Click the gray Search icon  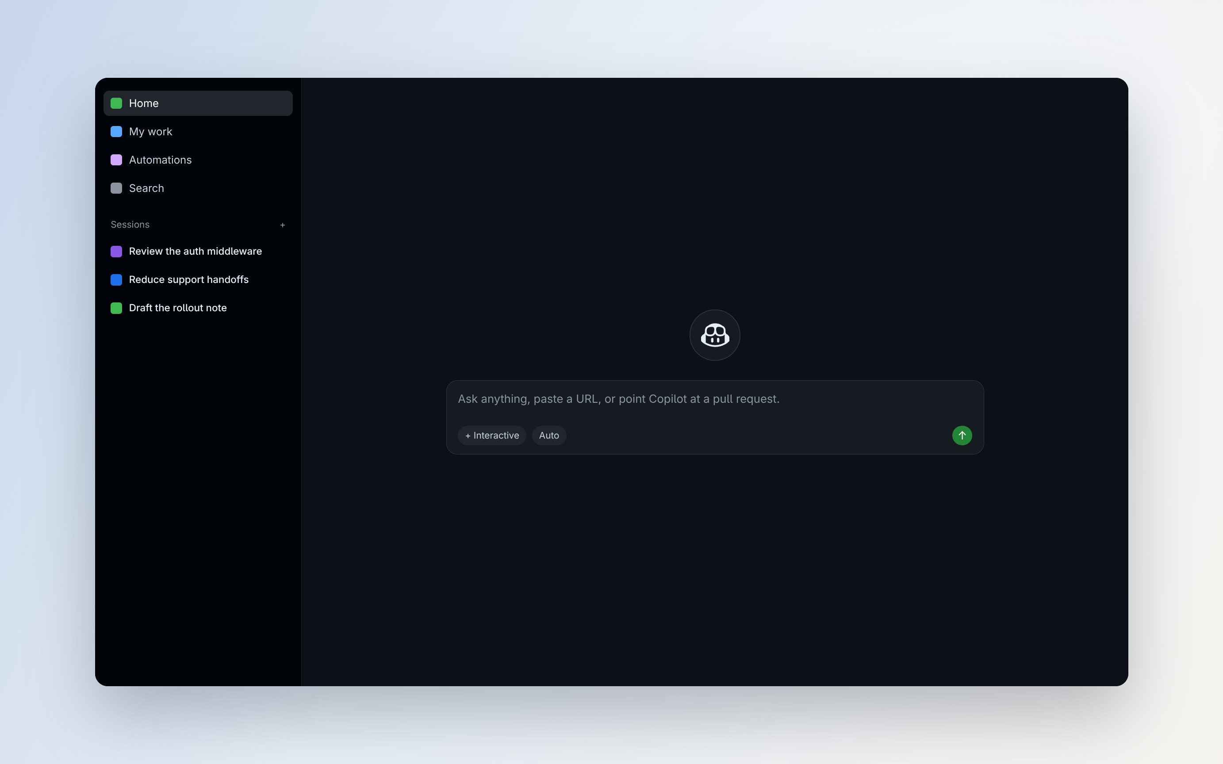116,188
